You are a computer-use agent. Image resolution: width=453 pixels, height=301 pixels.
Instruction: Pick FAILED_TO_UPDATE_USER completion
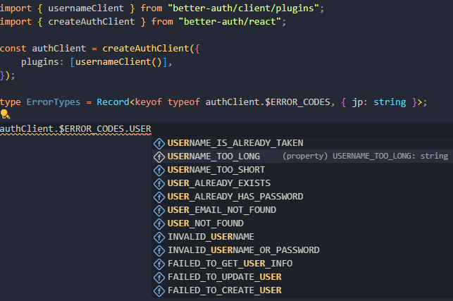(x=302, y=277)
